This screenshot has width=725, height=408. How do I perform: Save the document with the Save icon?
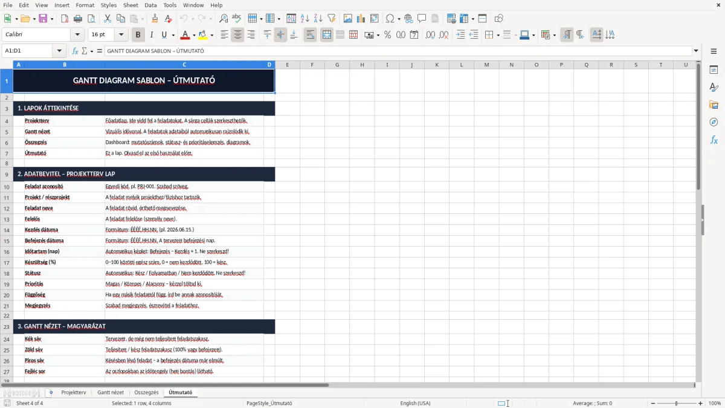tap(43, 19)
